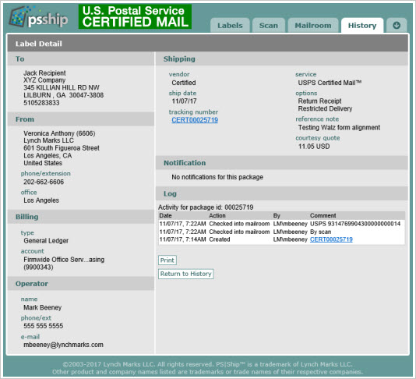Select the Notification section header
The image size is (416, 379).
point(282,163)
